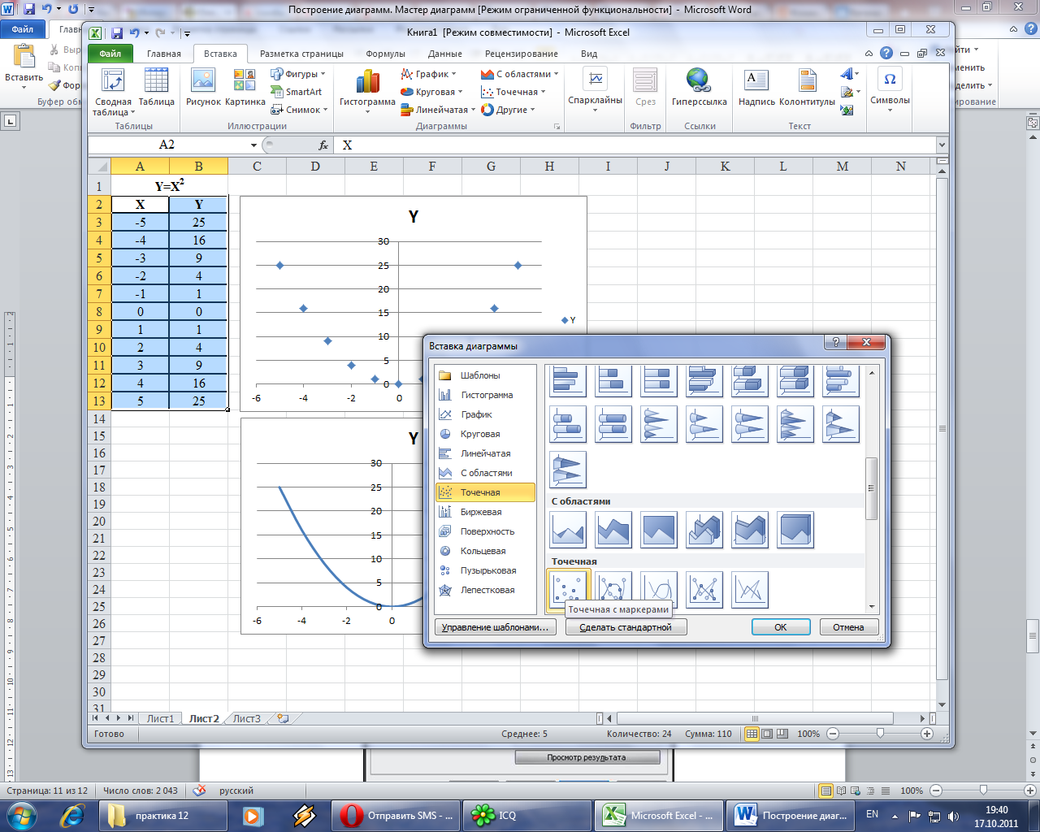Image resolution: width=1040 pixels, height=832 pixels.
Task: Open the Данные tab
Action: (x=445, y=54)
